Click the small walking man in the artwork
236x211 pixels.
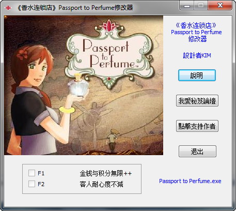point(112,140)
